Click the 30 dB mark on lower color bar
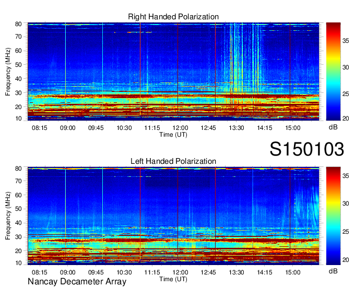The width and height of the screenshot is (355, 288). (x=346, y=203)
